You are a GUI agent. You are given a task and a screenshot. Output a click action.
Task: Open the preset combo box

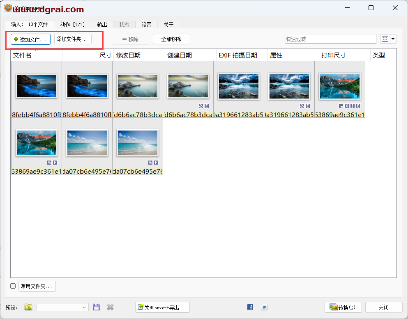pos(62,307)
